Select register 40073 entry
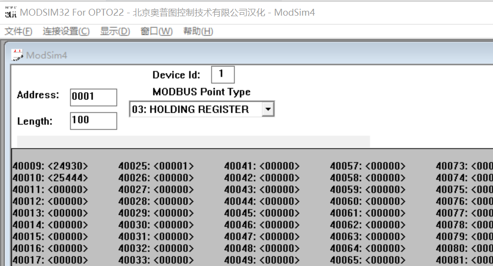Viewport: 493px width, 266px height. point(465,166)
